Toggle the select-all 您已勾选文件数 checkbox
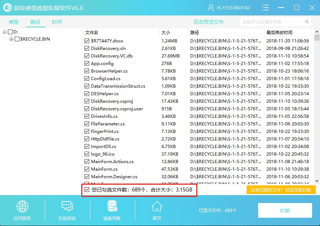This screenshot has height=226, width=320. click(87, 189)
